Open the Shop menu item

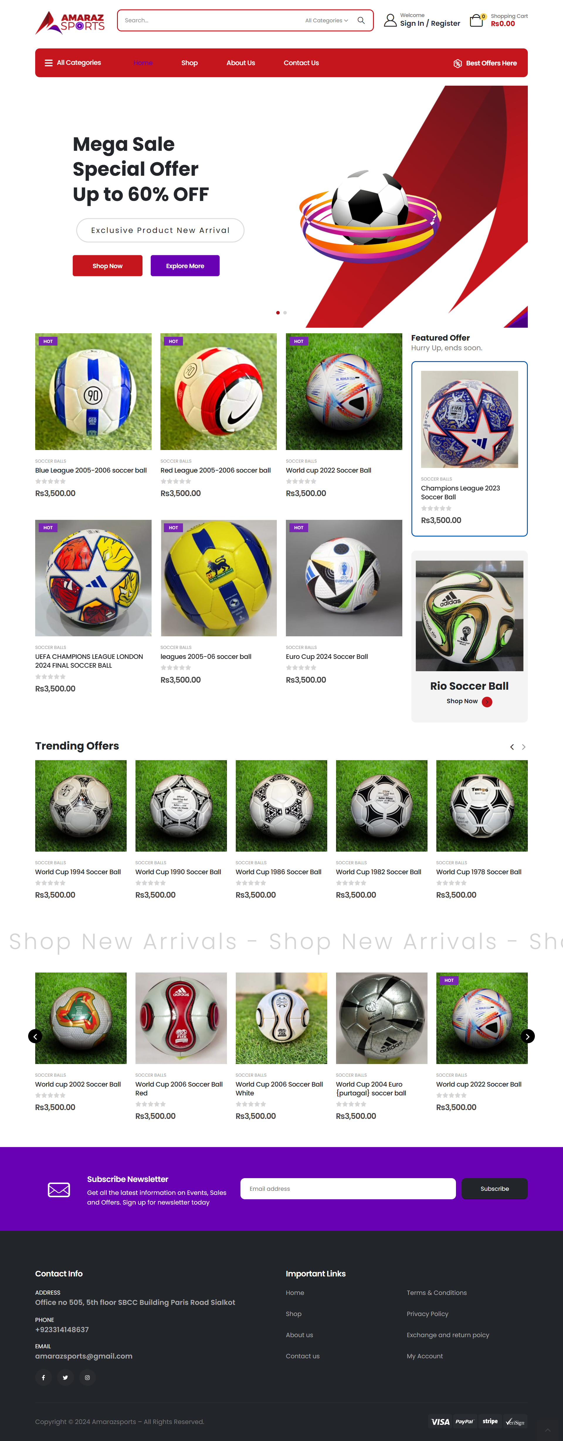click(189, 63)
